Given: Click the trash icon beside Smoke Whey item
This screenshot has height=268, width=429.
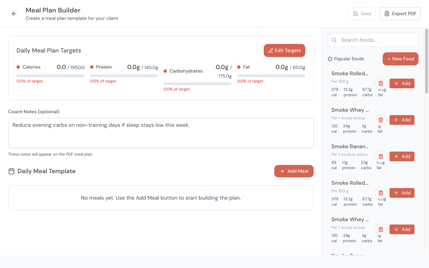Looking at the screenshot, I should pyautogui.click(x=380, y=120).
